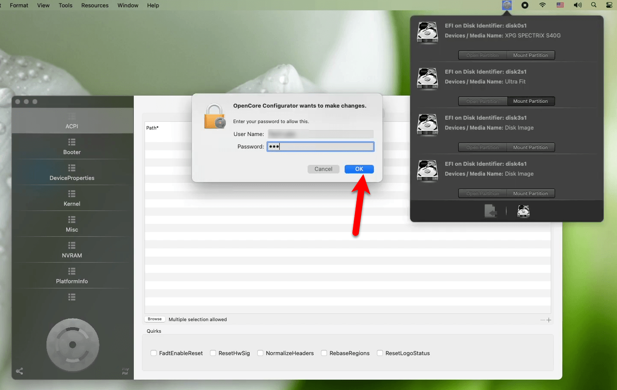
Task: Open the View menu
Action: [x=43, y=5]
